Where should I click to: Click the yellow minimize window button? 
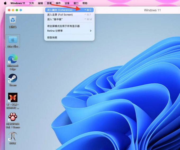click(13, 10)
